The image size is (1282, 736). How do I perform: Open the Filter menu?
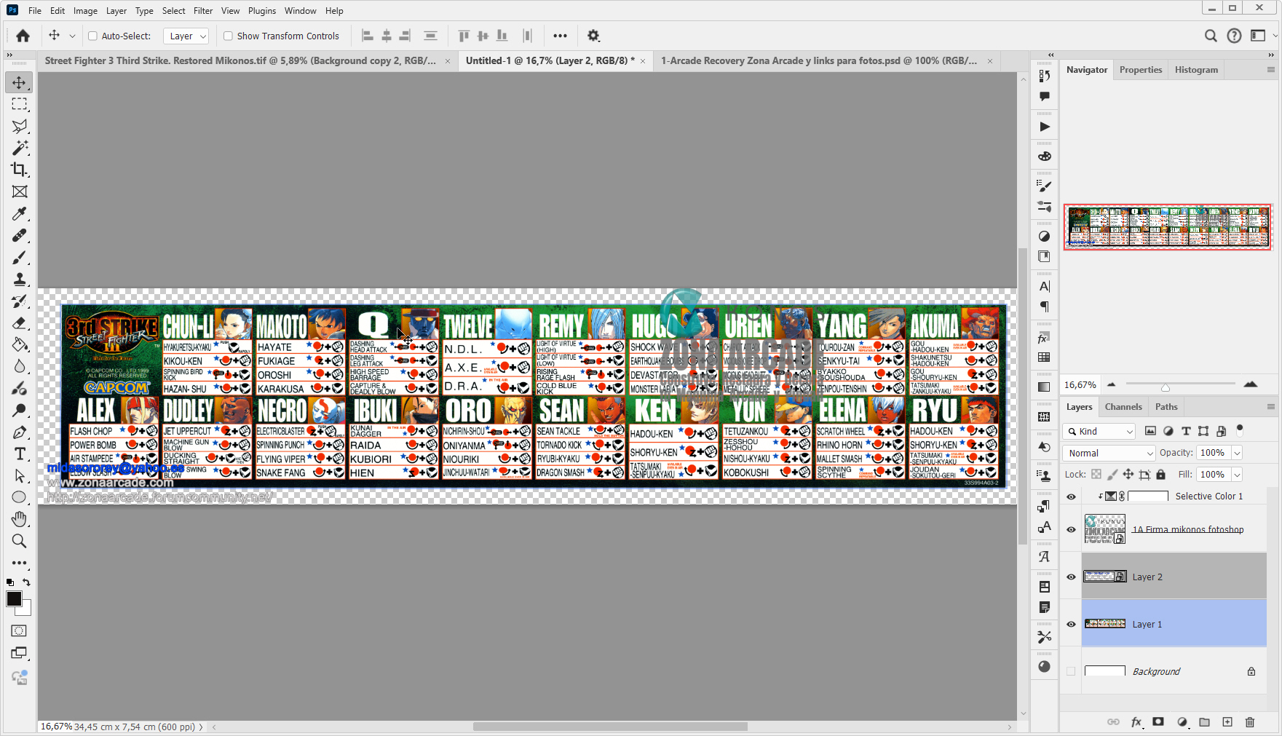[203, 11]
